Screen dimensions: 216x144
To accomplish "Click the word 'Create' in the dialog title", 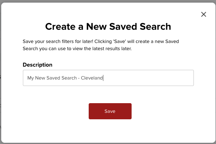I will click(59, 26).
